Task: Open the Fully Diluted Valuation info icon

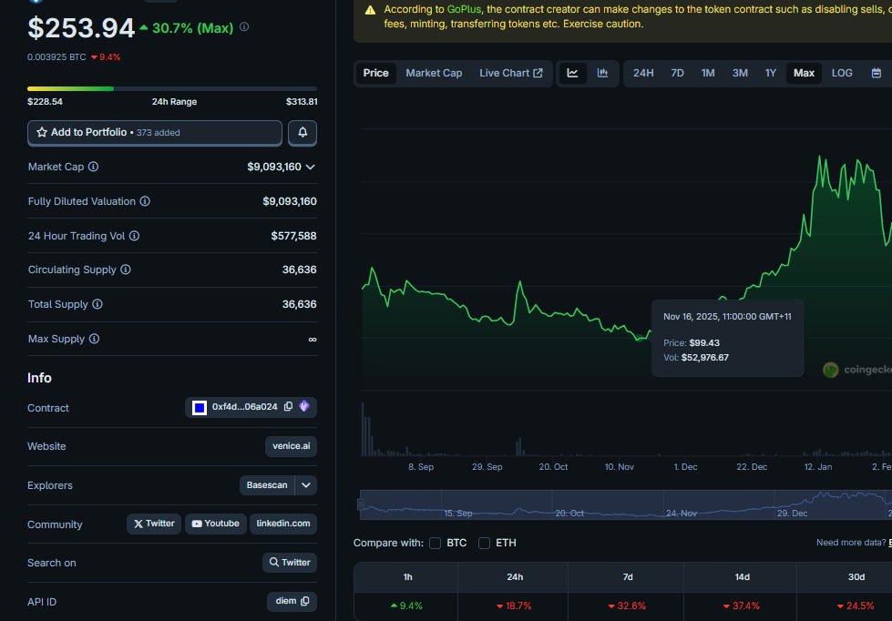Action: coord(145,201)
